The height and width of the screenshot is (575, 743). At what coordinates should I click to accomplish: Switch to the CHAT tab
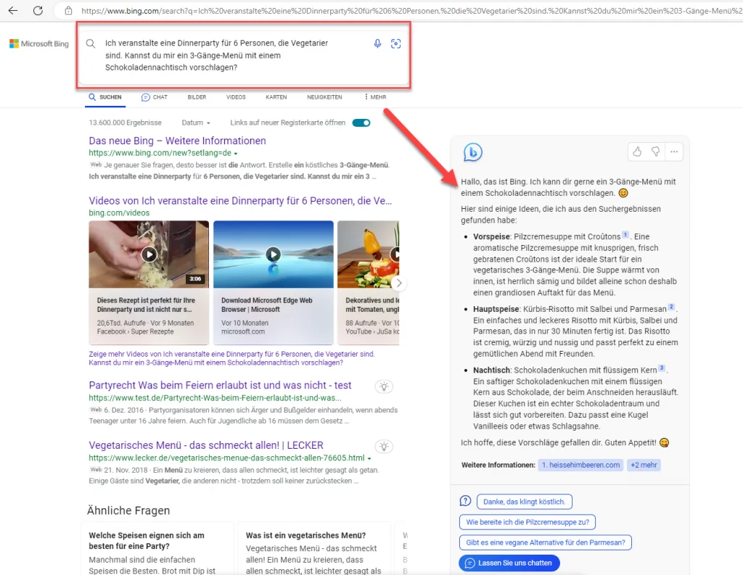(x=154, y=97)
